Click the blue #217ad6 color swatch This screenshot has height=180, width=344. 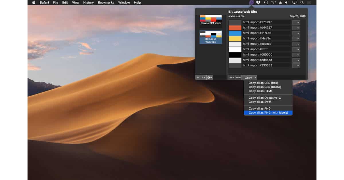(235, 33)
